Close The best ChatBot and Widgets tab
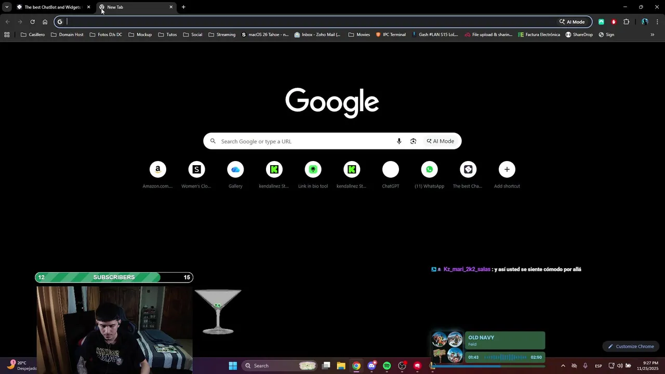Screen dimensions: 665x374 (88, 7)
